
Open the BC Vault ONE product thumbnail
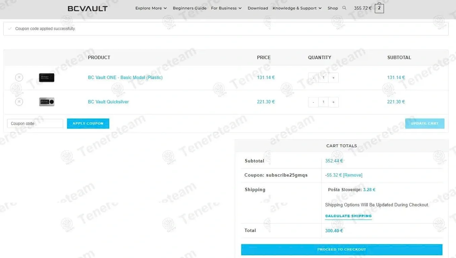coord(47,77)
